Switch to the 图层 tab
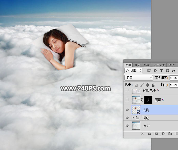The image size is (178, 150). coord(128,65)
